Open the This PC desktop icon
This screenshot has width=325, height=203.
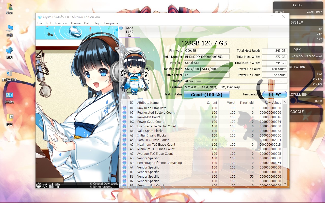9,31
